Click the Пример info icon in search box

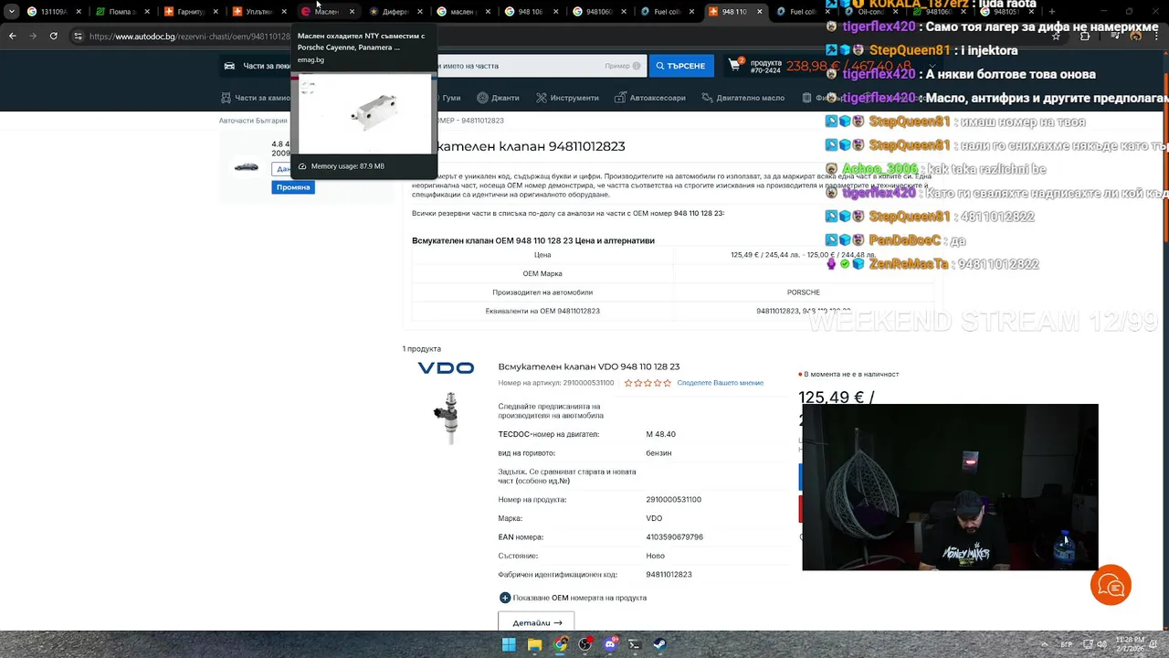click(637, 66)
